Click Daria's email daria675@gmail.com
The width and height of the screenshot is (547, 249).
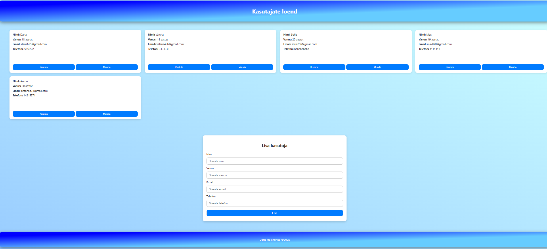click(34, 44)
